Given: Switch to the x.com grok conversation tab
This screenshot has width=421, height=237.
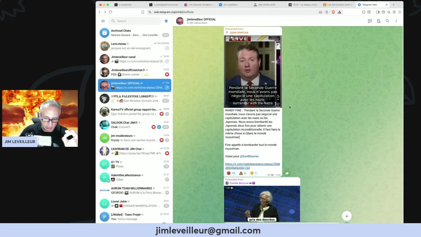Looking at the screenshot, I should 163,5.
